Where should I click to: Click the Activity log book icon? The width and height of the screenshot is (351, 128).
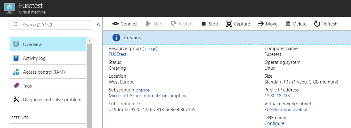[x=16, y=58]
